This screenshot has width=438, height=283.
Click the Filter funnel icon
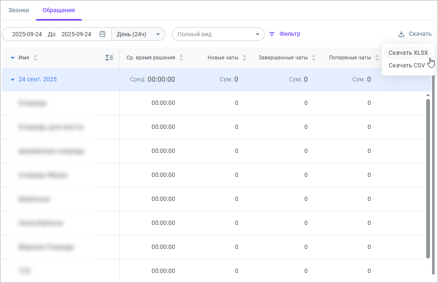tap(272, 34)
